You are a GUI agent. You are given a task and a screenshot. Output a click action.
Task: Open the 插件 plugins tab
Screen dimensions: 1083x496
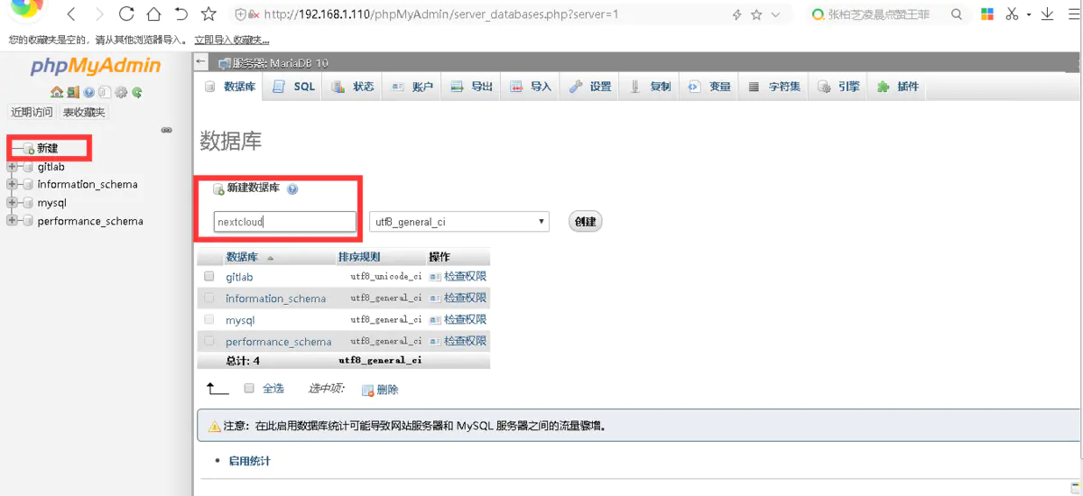[x=898, y=87]
